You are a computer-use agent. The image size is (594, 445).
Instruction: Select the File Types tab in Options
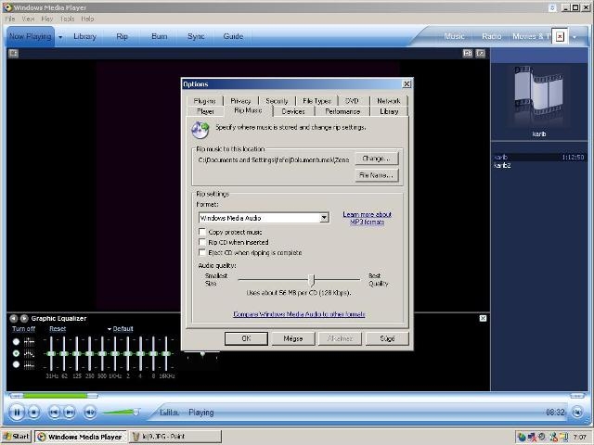(x=316, y=101)
